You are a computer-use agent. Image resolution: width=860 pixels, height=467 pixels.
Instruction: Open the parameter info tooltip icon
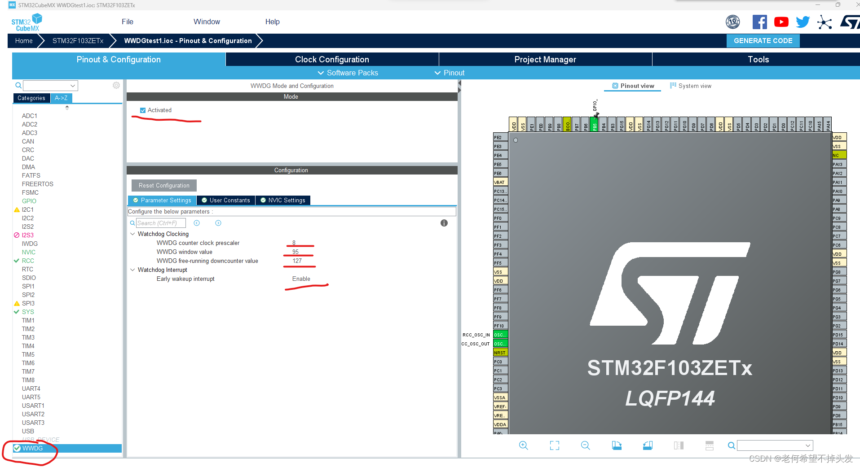pyautogui.click(x=444, y=223)
